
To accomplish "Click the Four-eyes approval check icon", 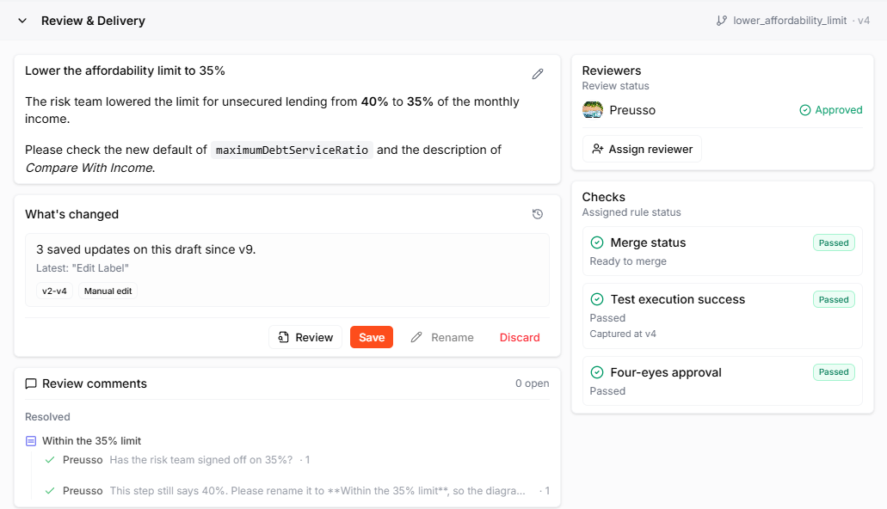I will coord(597,372).
